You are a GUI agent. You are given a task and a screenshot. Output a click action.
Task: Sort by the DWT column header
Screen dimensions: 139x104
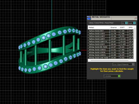pyautogui.click(x=123, y=27)
